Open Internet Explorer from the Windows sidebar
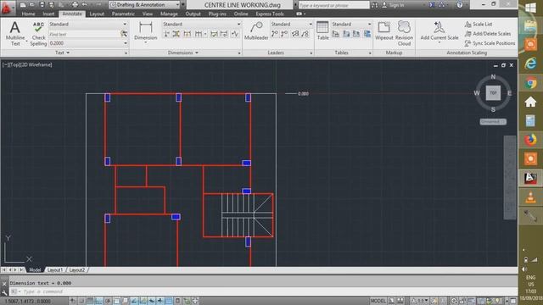 (530, 64)
